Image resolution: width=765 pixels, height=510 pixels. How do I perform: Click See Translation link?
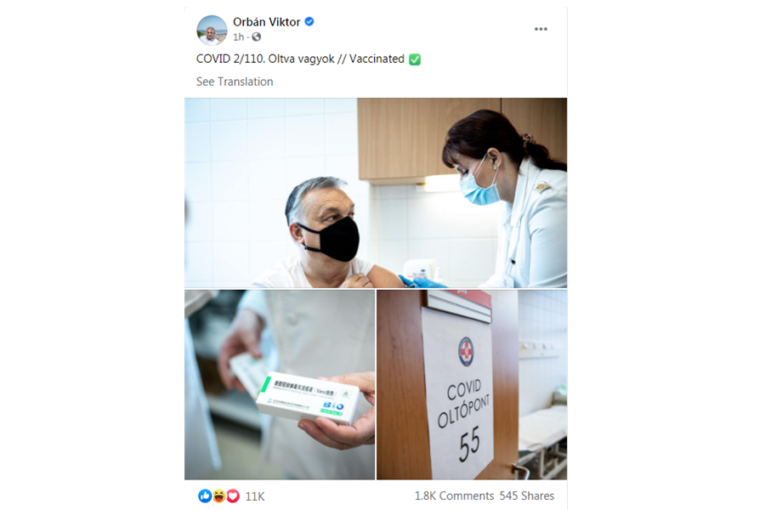coord(235,82)
